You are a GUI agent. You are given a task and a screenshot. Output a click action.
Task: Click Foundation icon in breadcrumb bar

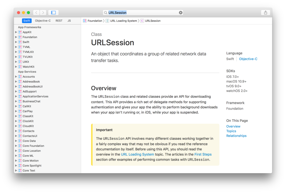[x=85, y=21]
